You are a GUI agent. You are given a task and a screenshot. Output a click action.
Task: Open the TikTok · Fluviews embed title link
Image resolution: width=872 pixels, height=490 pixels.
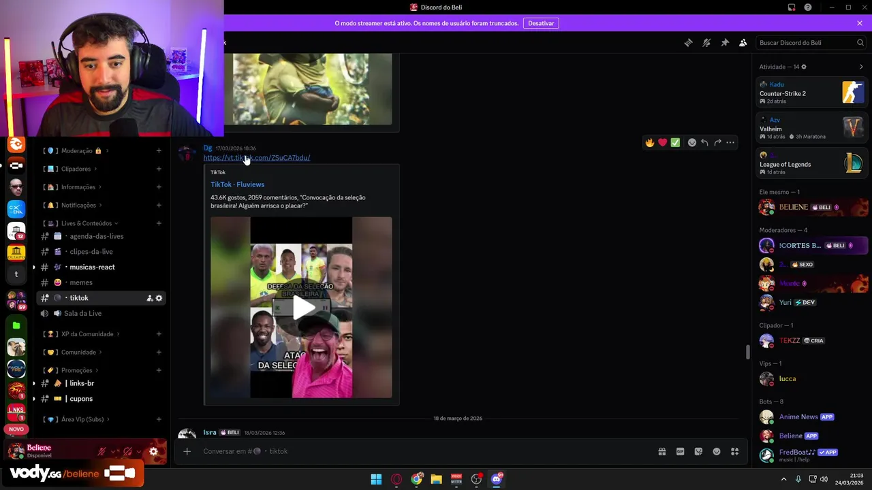(x=237, y=184)
